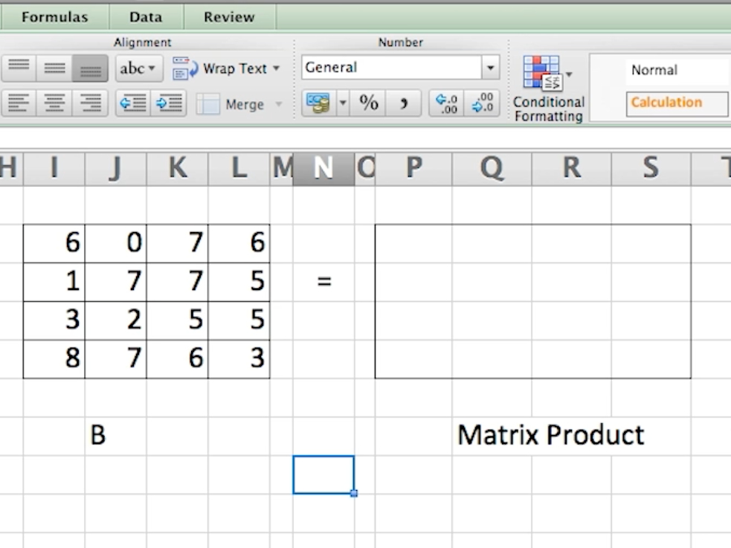Decrease the indent level
This screenshot has width=731, height=548.
133,103
